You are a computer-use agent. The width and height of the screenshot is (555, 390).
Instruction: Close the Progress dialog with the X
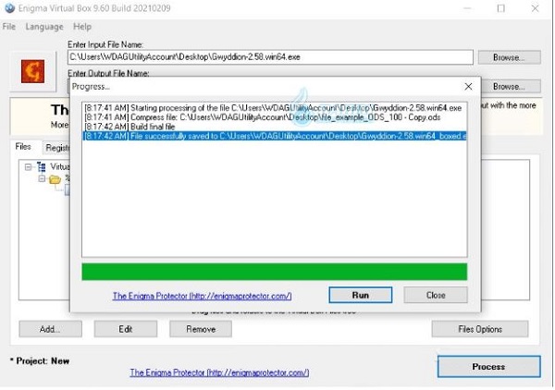click(x=468, y=87)
